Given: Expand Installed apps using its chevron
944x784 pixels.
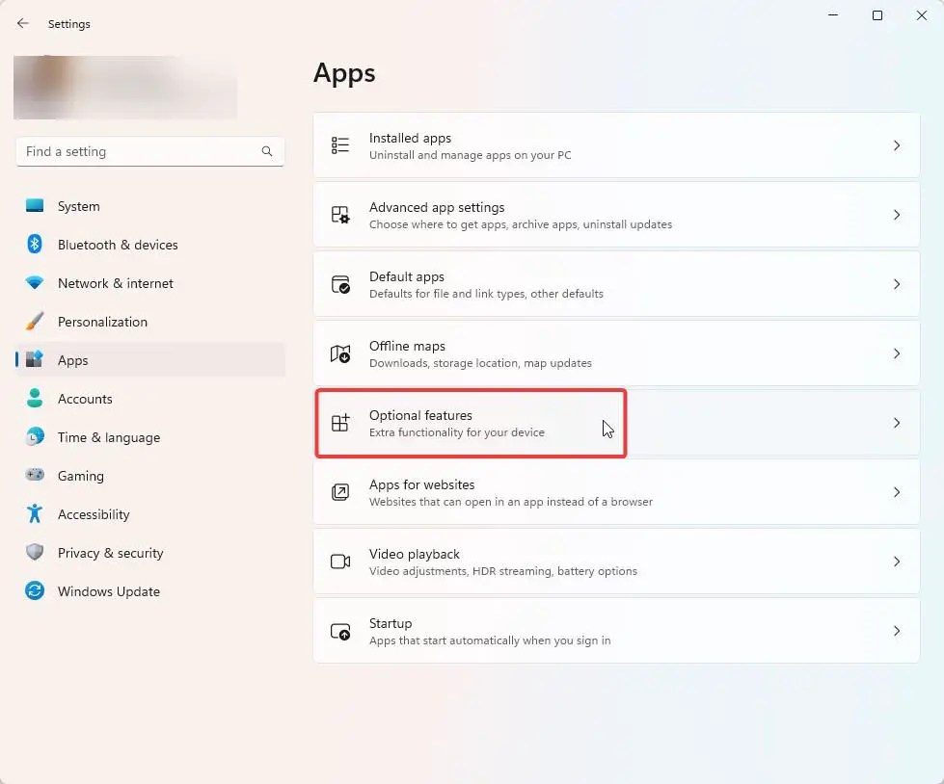Looking at the screenshot, I should (x=897, y=145).
